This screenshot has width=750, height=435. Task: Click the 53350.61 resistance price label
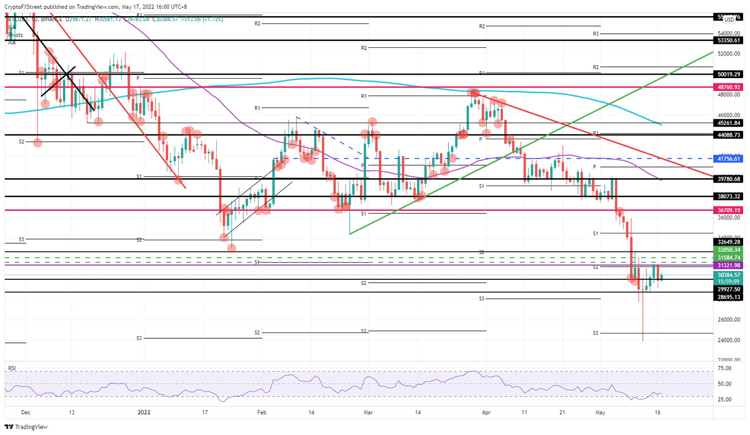[729, 41]
